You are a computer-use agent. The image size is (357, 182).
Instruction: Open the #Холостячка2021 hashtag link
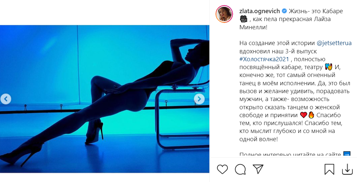pos(264,59)
